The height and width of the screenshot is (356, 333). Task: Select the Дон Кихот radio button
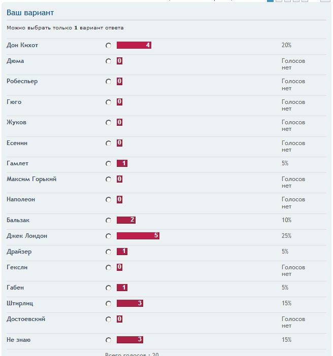(109, 46)
